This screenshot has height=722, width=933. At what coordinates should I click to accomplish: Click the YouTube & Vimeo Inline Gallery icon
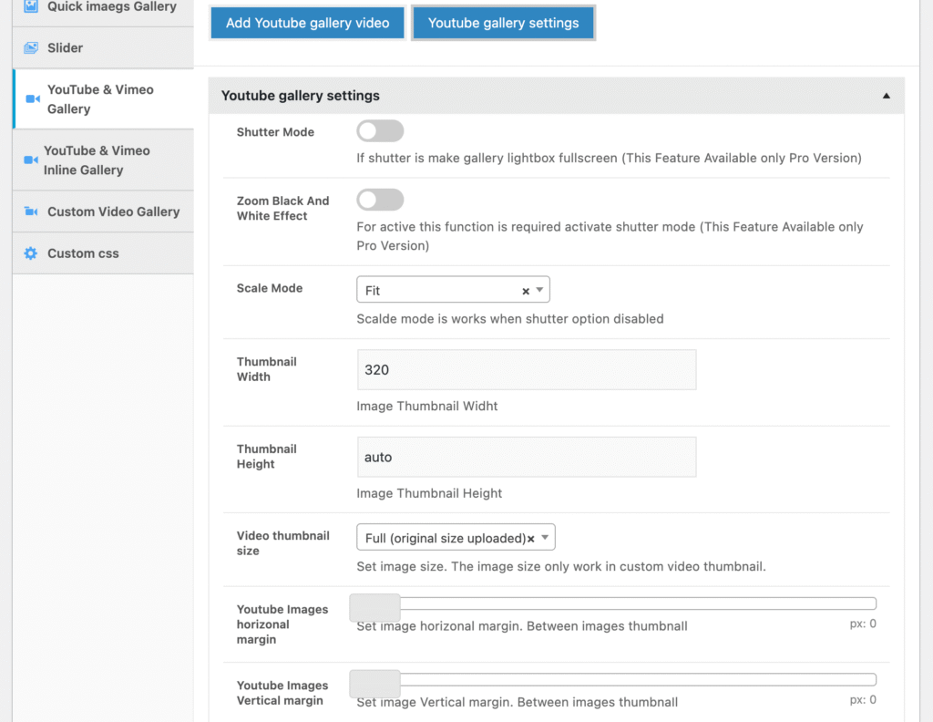click(x=30, y=160)
